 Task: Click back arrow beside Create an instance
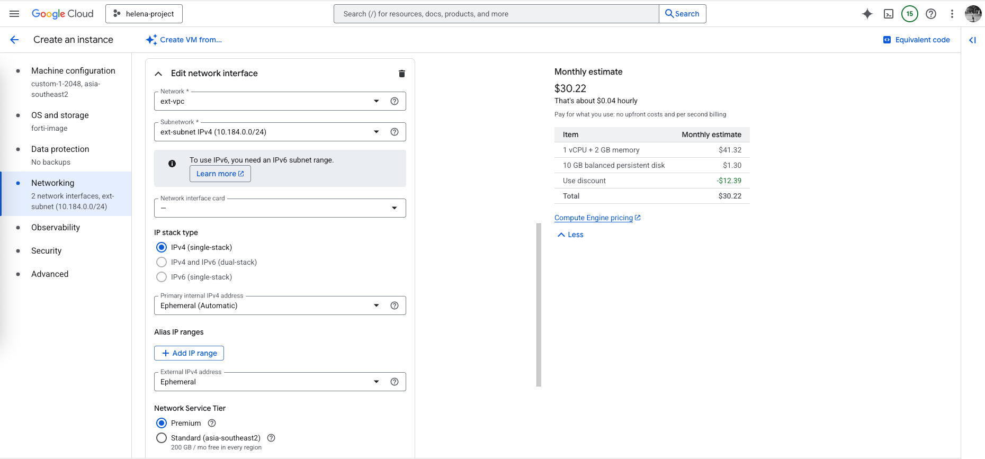(x=14, y=40)
